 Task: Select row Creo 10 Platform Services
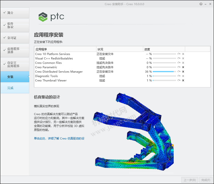pos(122,54)
